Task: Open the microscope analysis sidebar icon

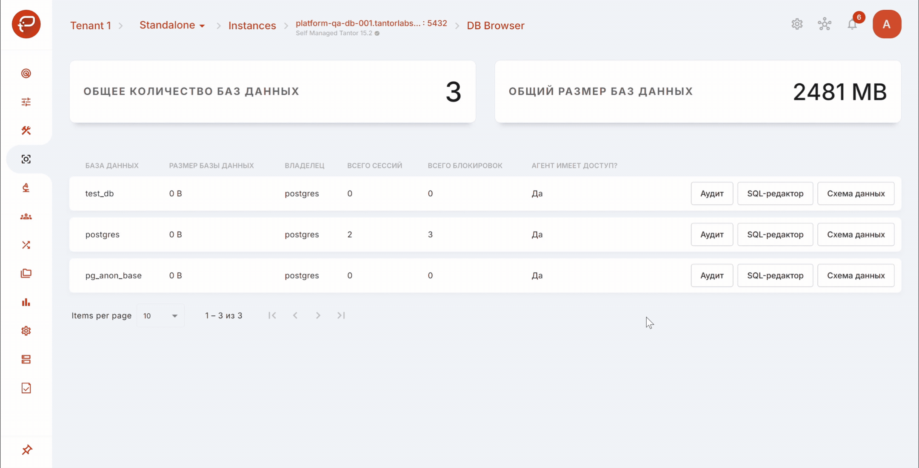Action: pyautogui.click(x=26, y=188)
